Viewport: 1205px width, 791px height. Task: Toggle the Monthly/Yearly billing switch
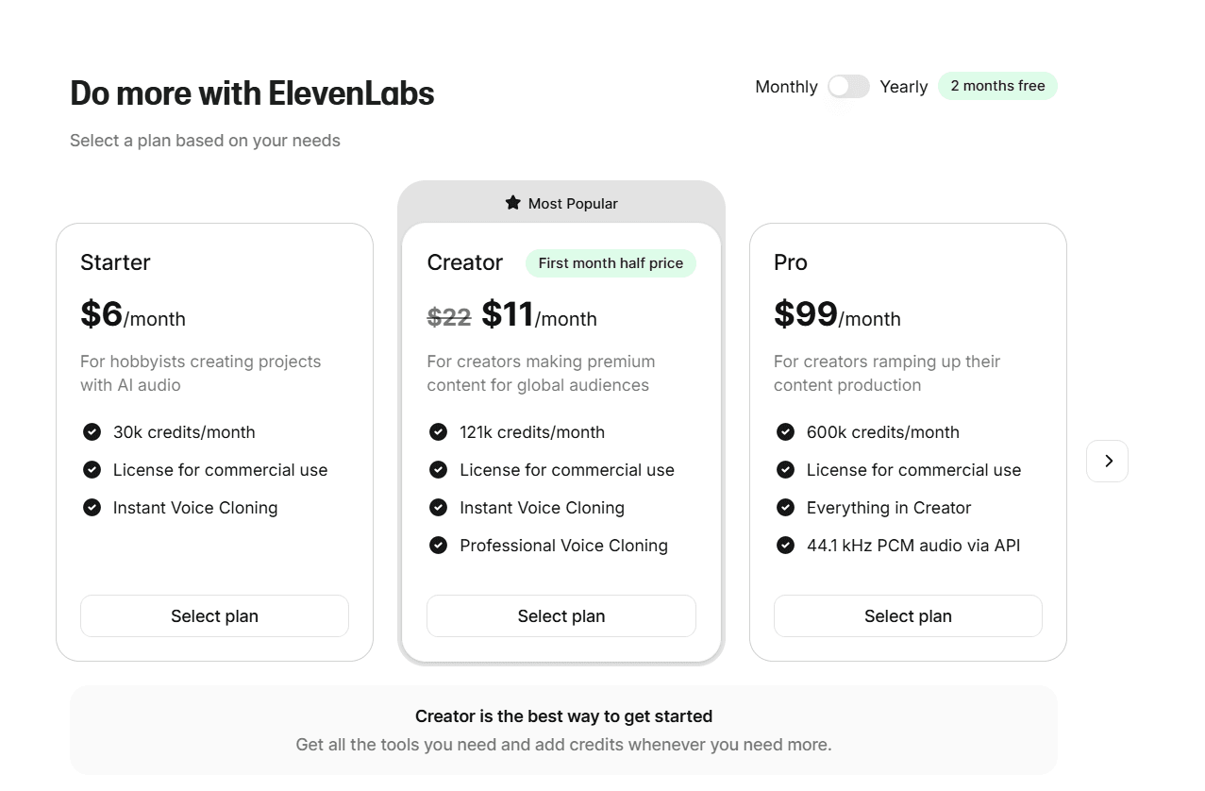pos(848,87)
